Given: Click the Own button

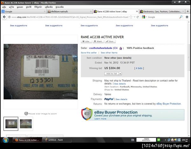Looking at the screenshot, I should pyautogui.click(x=110, y=41).
